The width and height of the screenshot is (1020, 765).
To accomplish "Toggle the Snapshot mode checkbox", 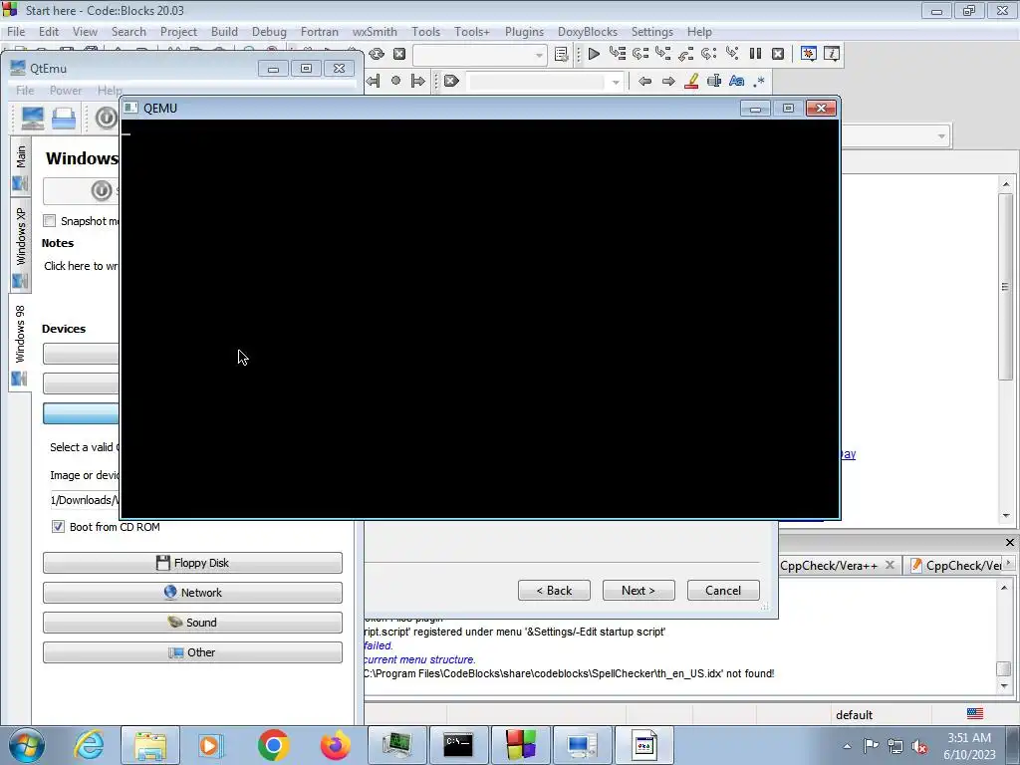I will pos(50,221).
